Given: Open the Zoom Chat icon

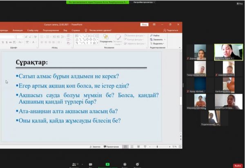Looking at the screenshot, I should (x=90, y=164).
